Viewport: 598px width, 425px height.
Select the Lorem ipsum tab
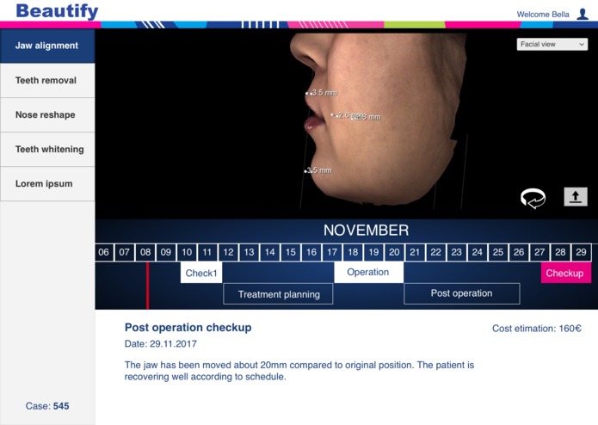[47, 184]
